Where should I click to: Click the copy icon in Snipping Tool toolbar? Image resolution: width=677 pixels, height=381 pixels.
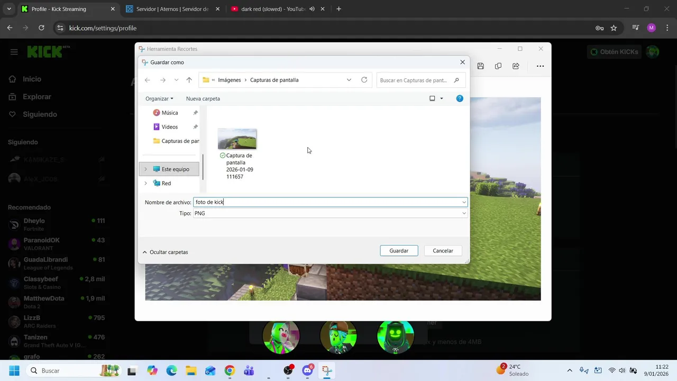tap(498, 66)
